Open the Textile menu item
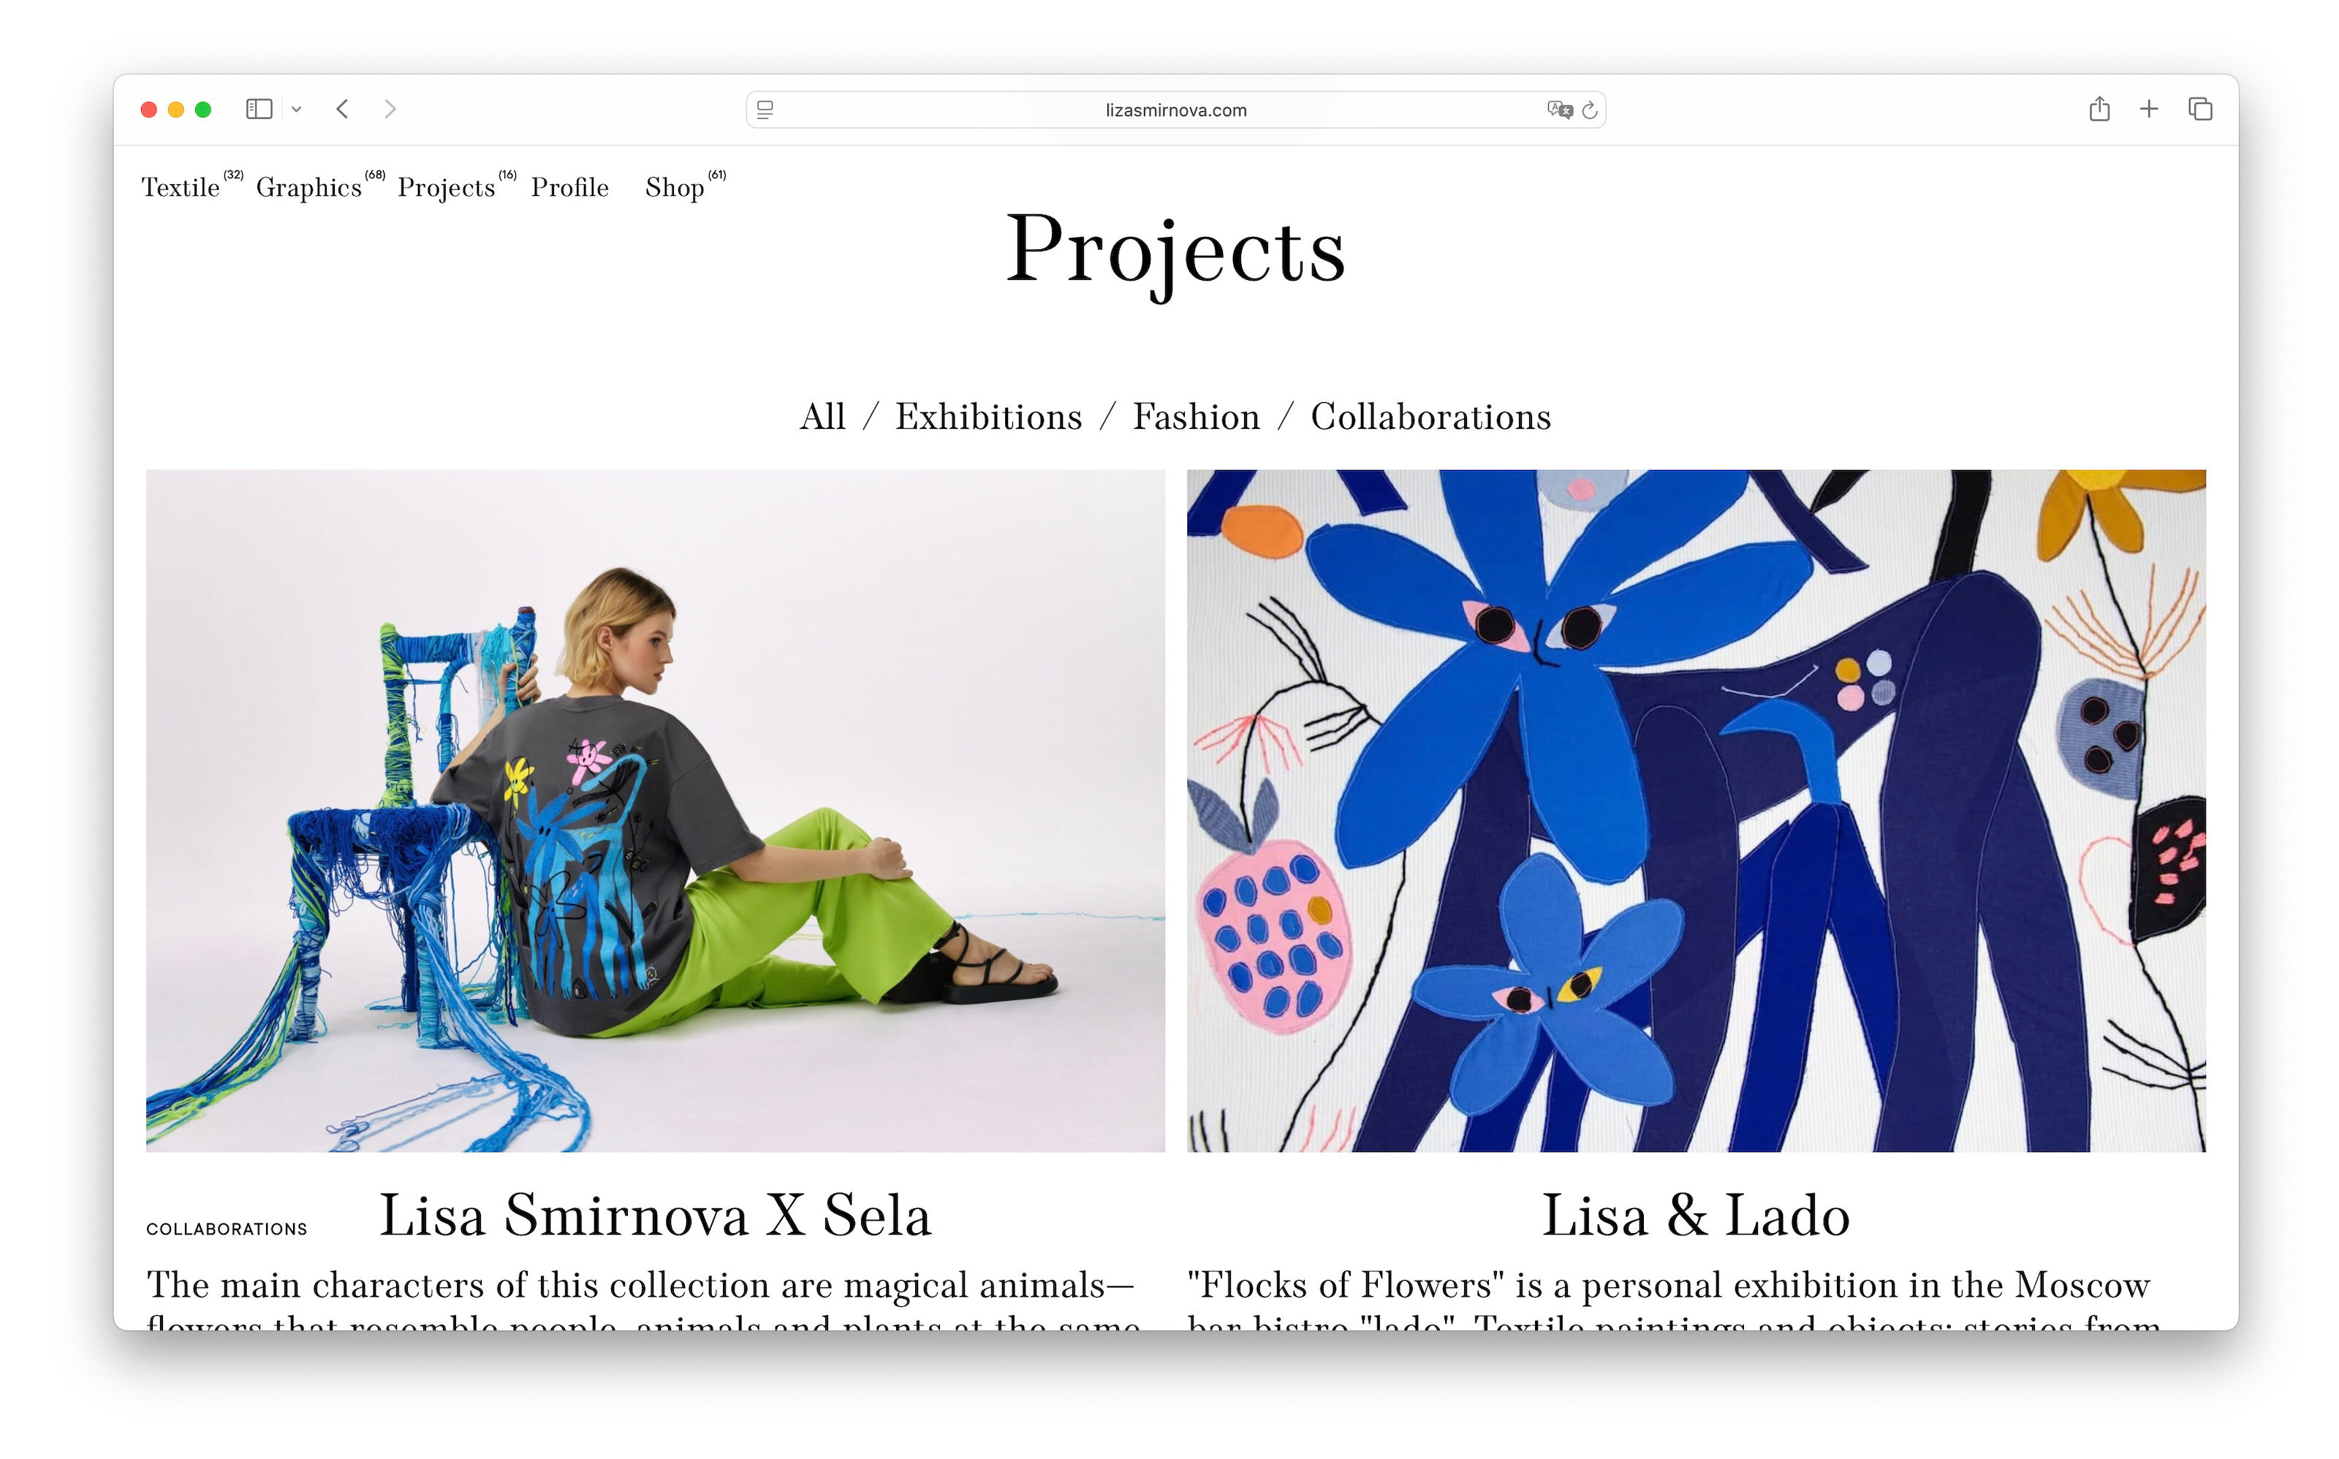Screen dimensions: 2339x1459 tap(181, 187)
